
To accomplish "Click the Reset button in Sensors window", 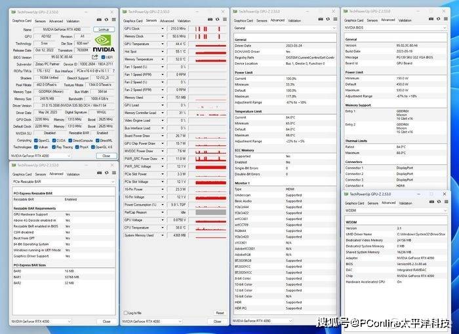I will click(x=220, y=313).
